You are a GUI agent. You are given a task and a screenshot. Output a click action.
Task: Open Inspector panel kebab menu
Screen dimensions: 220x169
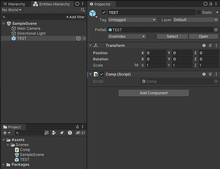[216, 4]
